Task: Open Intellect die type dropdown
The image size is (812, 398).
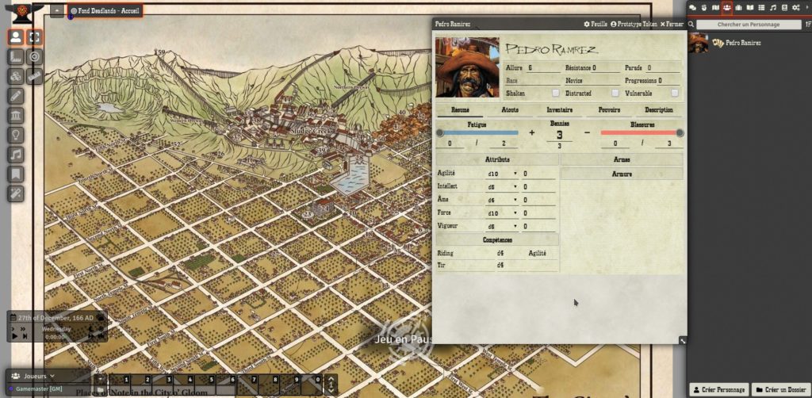Action: click(502, 187)
